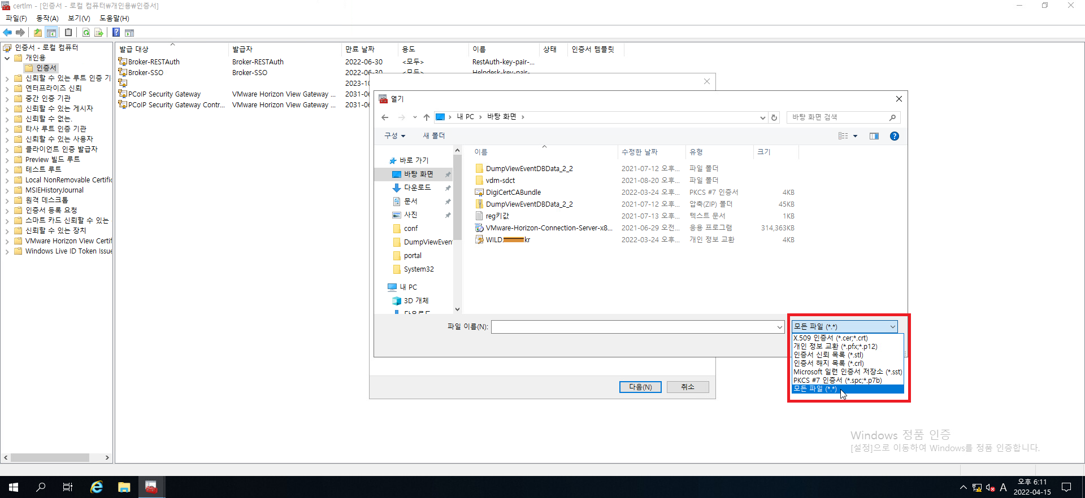This screenshot has height=498, width=1085.
Task: Toggle the preview pane icon
Action: coord(874,136)
